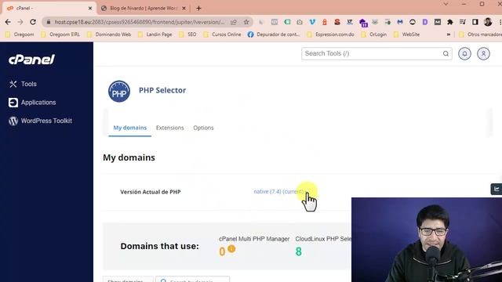Reload the page with refresh icon
This screenshot has height=282, width=502.
pyautogui.click(x=33, y=22)
